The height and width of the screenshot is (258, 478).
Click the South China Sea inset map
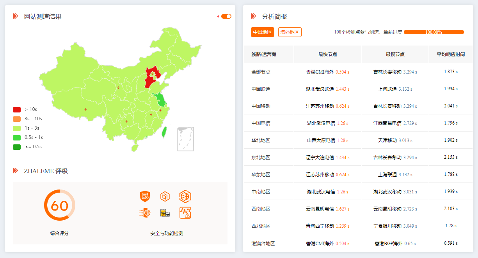pos(185,138)
